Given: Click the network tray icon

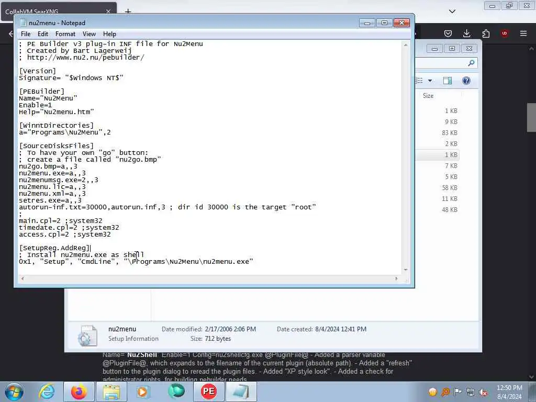Looking at the screenshot, I should 471,392.
